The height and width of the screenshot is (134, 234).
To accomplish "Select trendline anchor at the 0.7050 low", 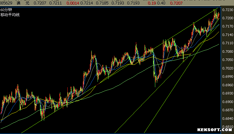I will click(x=184, y=61).
